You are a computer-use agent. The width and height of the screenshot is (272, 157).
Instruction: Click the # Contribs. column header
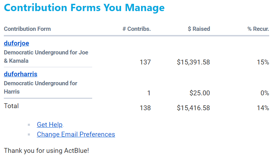(x=136, y=29)
